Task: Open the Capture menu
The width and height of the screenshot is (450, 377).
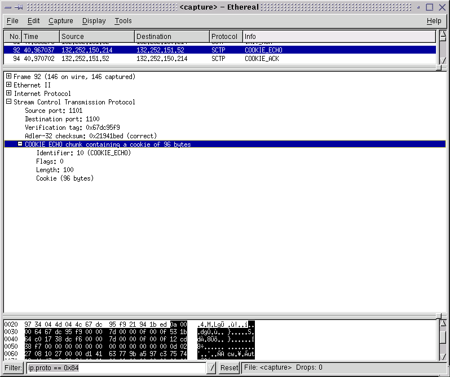Action: click(x=60, y=21)
